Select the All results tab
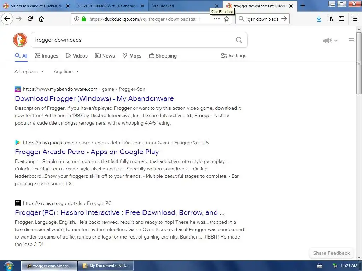The width and height of the screenshot is (362, 271). point(21,56)
